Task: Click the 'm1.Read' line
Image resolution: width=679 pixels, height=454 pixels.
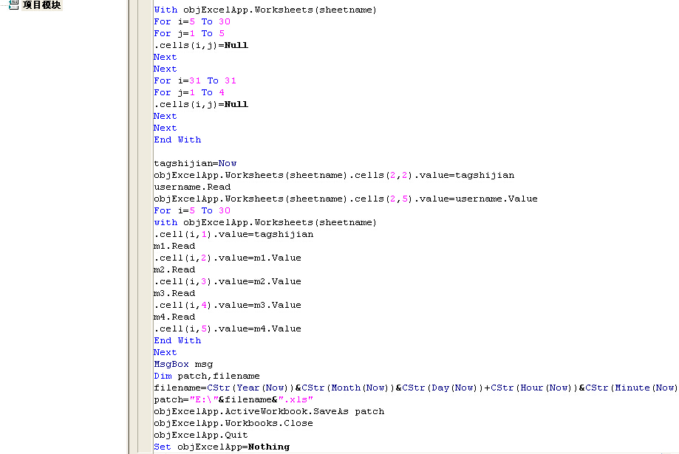Action: coord(174,246)
